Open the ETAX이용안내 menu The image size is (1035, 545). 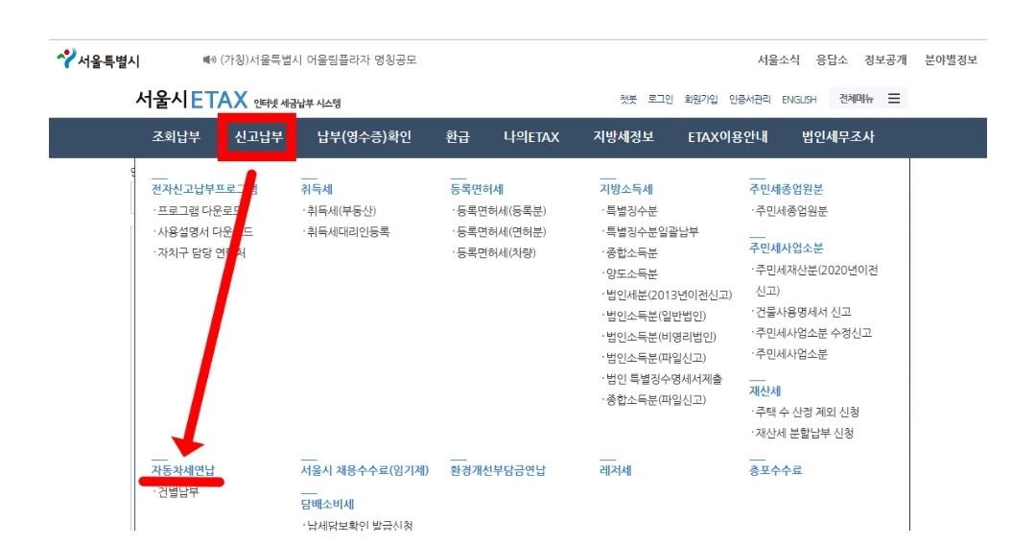(x=727, y=137)
